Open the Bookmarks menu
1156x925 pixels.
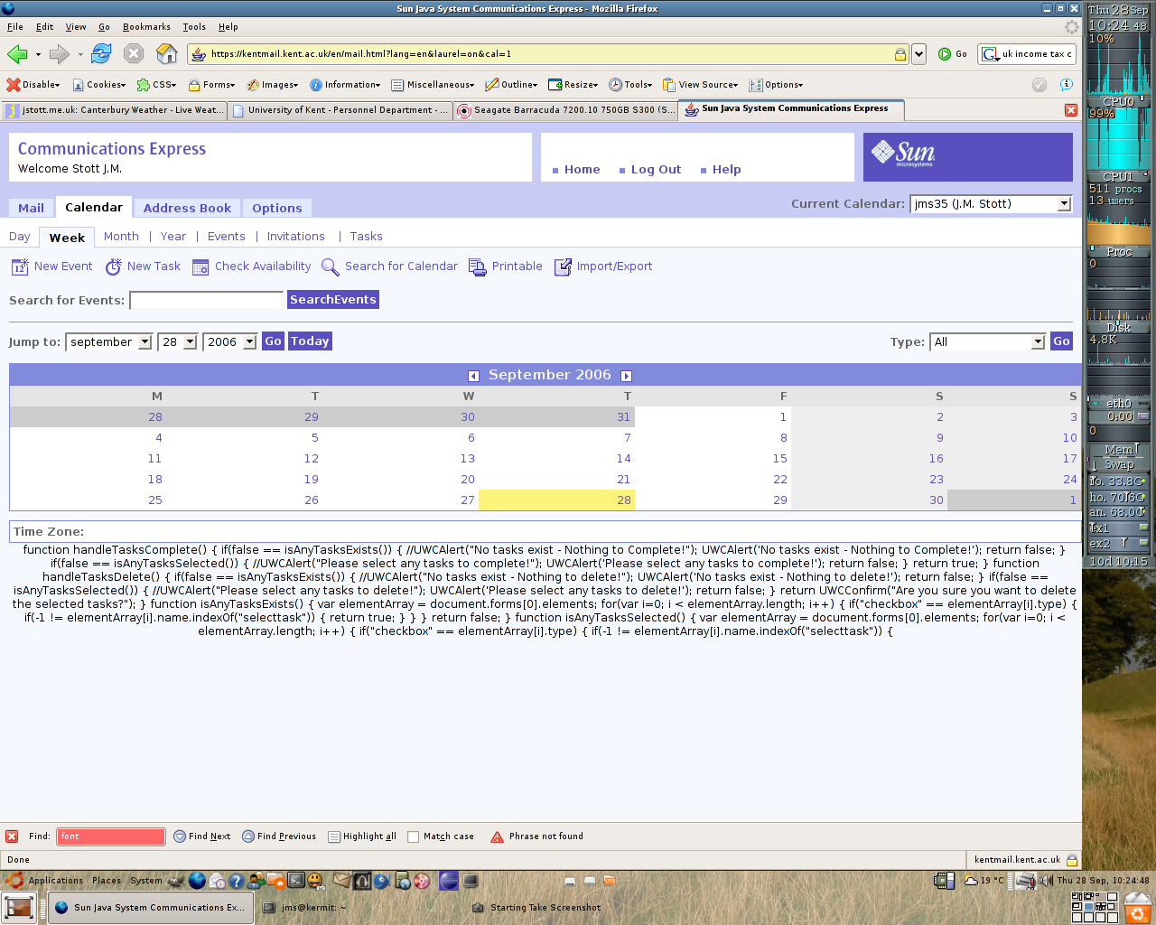click(146, 27)
